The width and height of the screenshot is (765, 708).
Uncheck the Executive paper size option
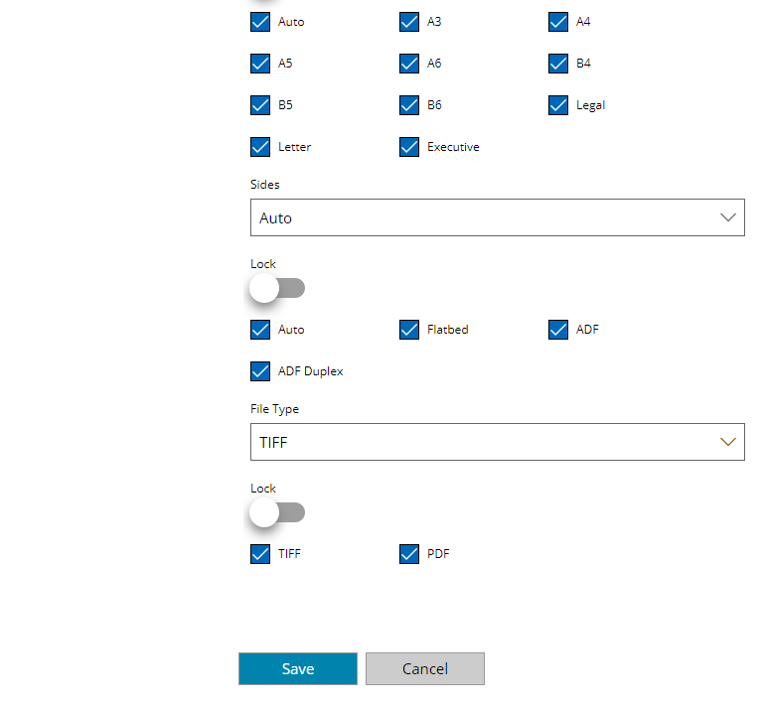pos(409,147)
